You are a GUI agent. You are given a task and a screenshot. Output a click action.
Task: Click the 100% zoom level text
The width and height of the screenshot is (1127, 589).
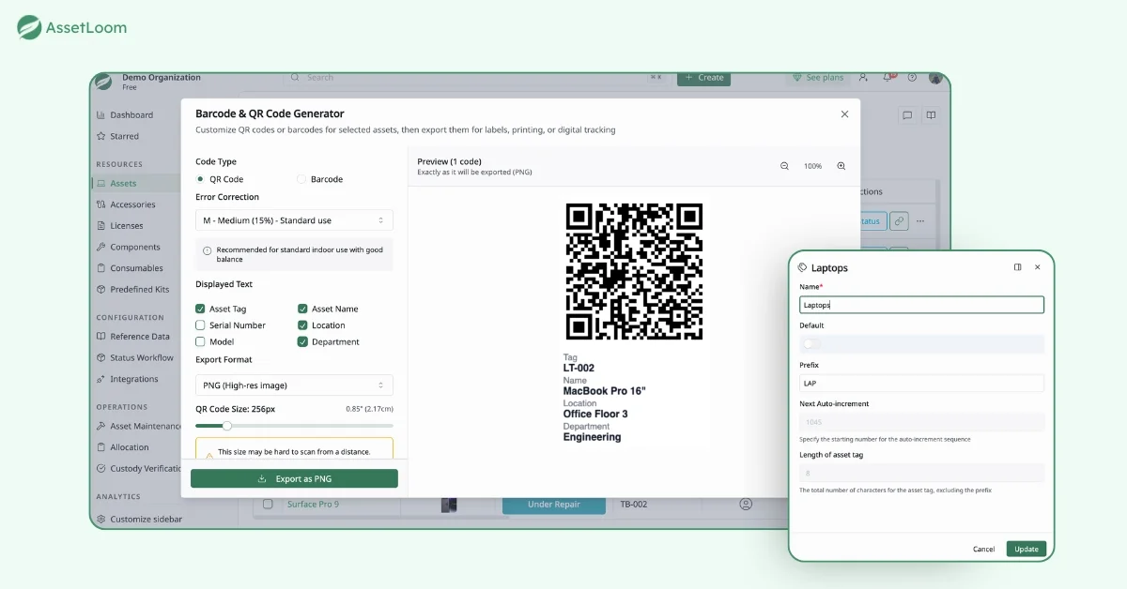(x=812, y=166)
